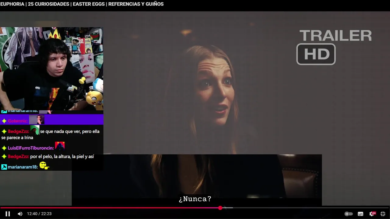
Task: Turn on subtitles/closed captions
Action: [360, 214]
